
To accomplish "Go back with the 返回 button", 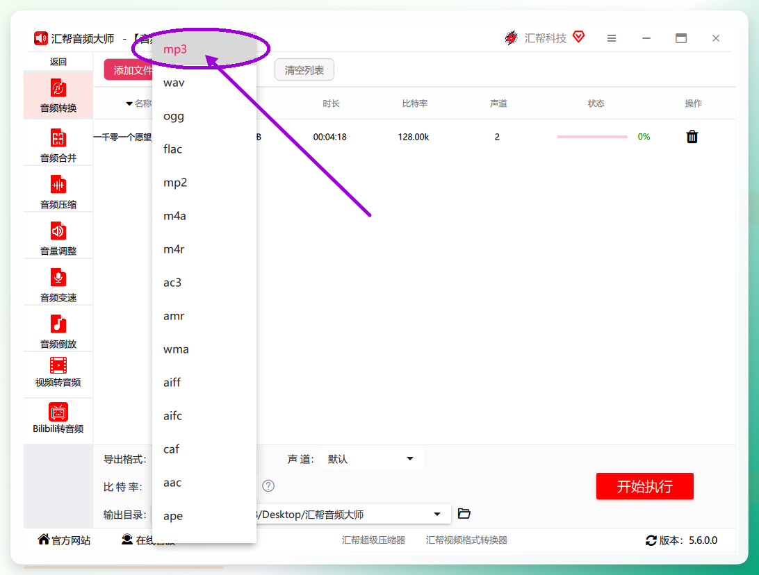I will pyautogui.click(x=58, y=61).
